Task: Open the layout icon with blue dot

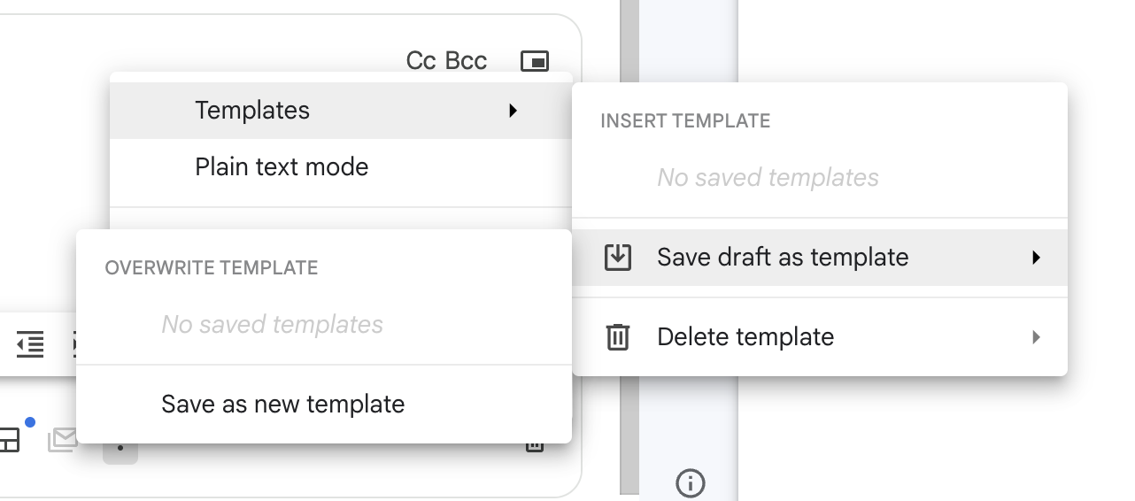Action: (9, 439)
